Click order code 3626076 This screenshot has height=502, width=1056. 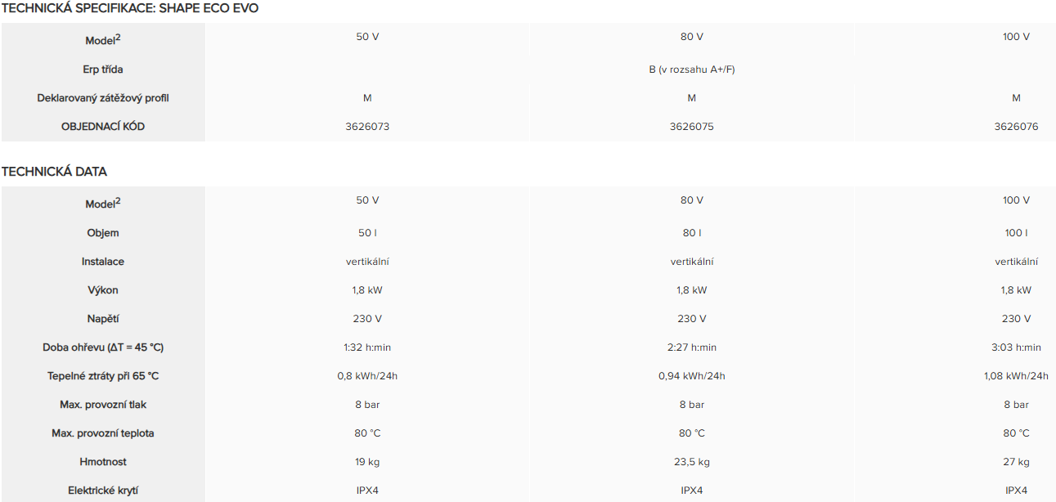click(1016, 127)
